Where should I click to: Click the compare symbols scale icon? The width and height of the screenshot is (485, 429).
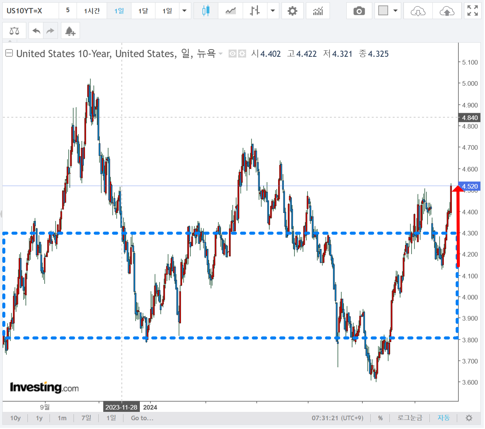[14, 31]
